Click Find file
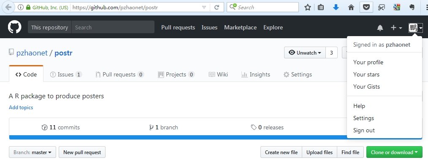The width and height of the screenshot is (428, 160). 350,152
